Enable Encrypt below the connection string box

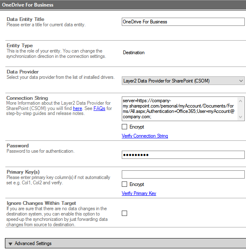pyautogui.click(x=125, y=127)
